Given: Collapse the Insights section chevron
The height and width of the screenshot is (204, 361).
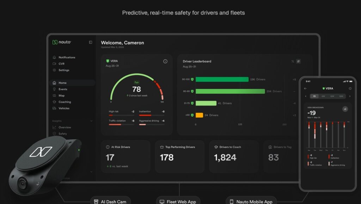Looking at the screenshot, I should [x=91, y=121].
